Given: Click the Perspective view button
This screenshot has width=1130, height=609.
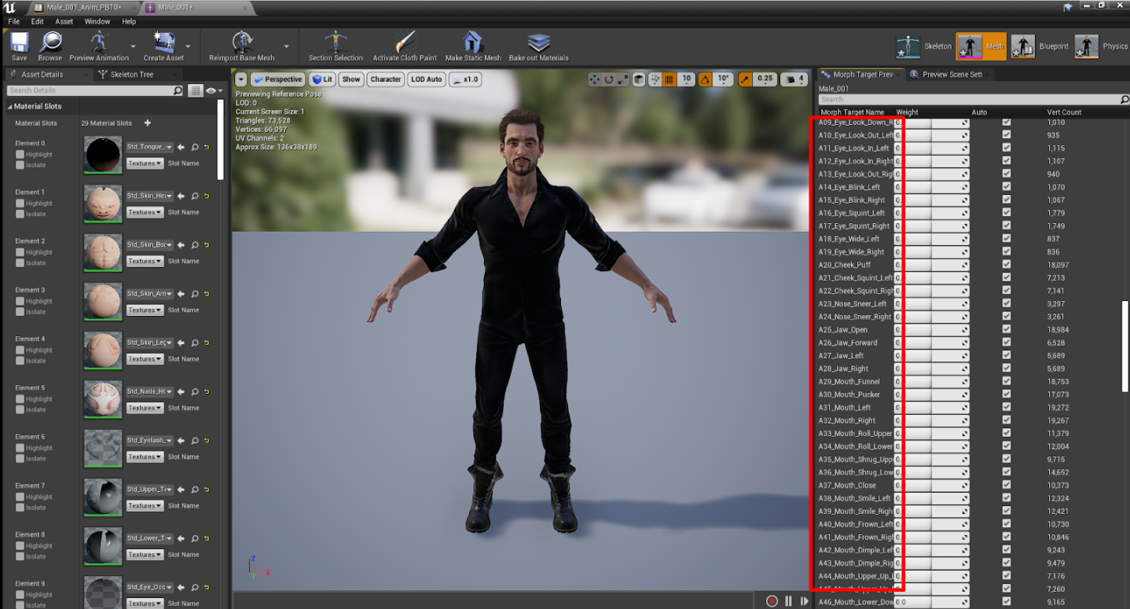Looking at the screenshot, I should [277, 79].
